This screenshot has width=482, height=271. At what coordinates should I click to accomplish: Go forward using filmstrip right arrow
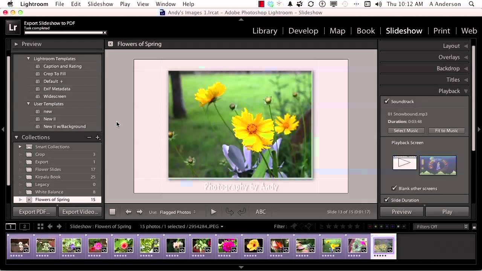click(59, 226)
